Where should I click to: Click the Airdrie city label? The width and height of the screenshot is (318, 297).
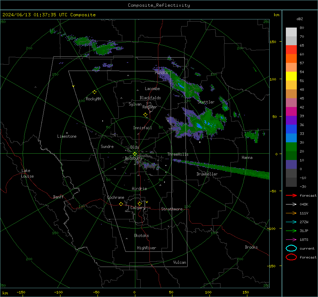[x=139, y=189]
